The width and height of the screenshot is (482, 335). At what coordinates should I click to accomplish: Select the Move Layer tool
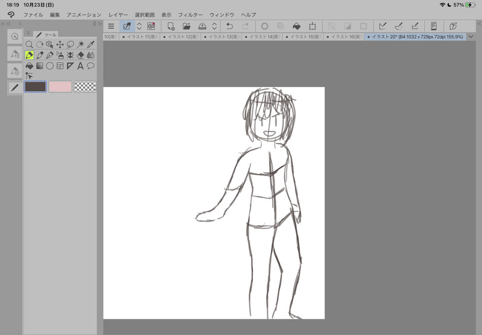coord(60,45)
